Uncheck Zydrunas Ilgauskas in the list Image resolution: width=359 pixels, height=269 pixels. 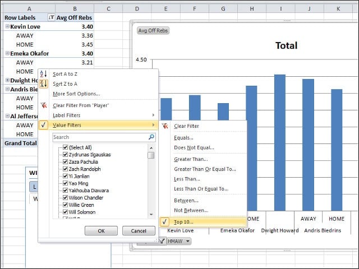(65, 155)
